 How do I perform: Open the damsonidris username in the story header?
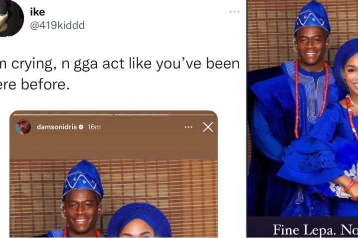point(57,127)
